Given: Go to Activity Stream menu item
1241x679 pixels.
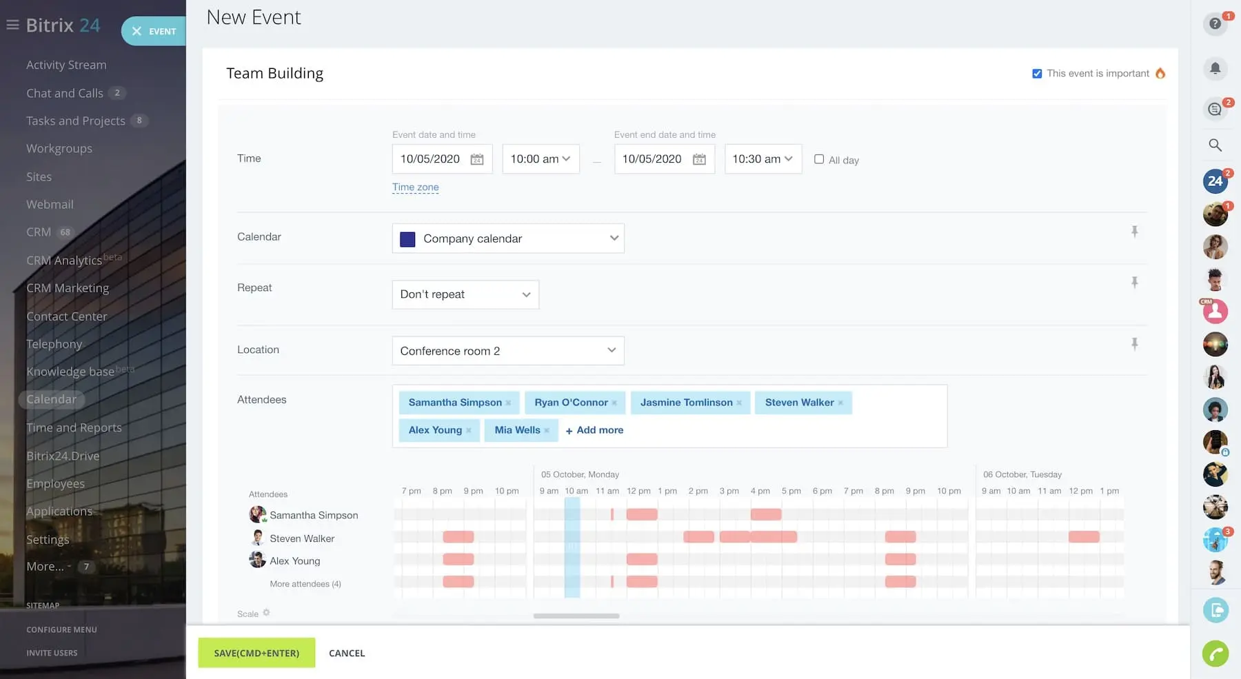Looking at the screenshot, I should [66, 65].
